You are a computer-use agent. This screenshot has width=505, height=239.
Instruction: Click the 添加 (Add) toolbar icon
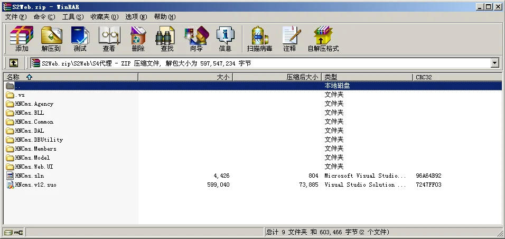pos(22,39)
